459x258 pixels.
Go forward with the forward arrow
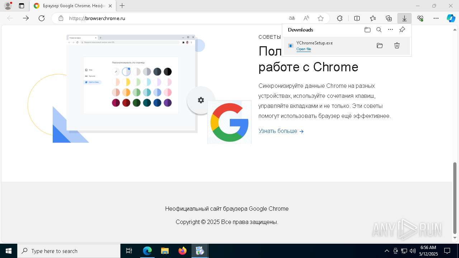coord(26,18)
